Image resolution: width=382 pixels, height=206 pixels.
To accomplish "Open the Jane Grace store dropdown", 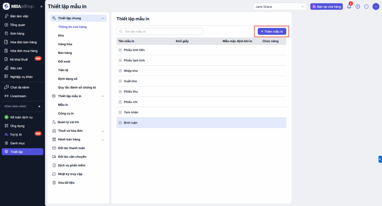I will tap(279, 7).
